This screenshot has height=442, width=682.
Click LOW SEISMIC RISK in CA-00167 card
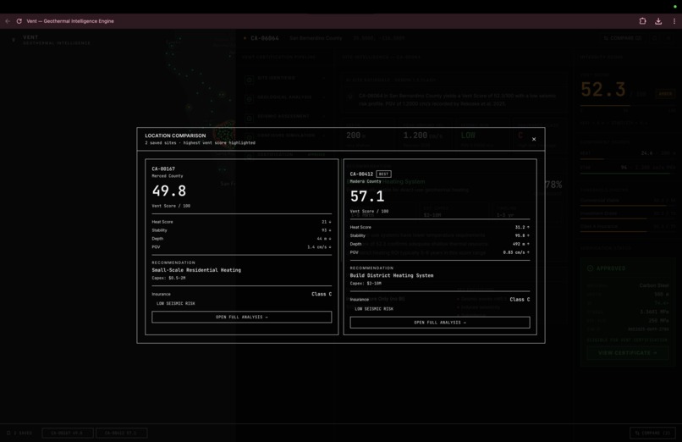coord(176,304)
